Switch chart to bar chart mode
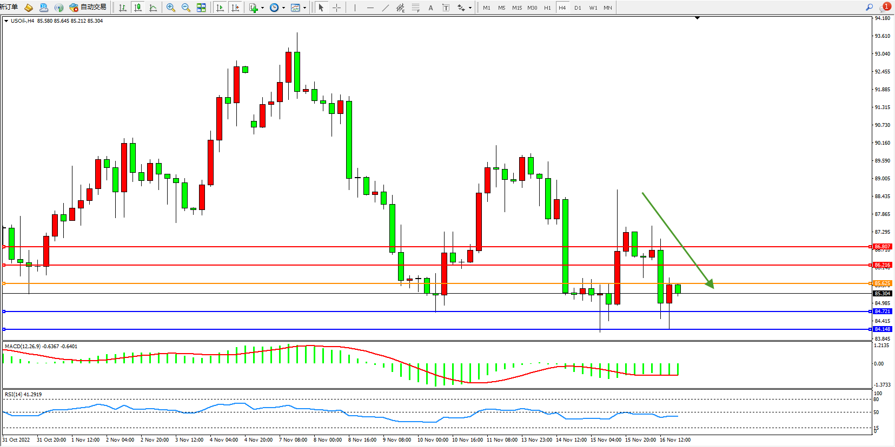The height and width of the screenshot is (447, 895). click(123, 8)
